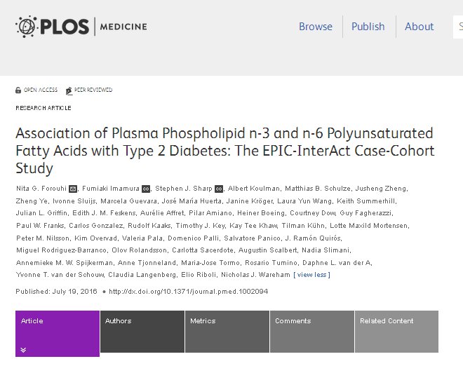Click the open access padlock icon
The height and width of the screenshot is (366, 463).
(x=18, y=90)
